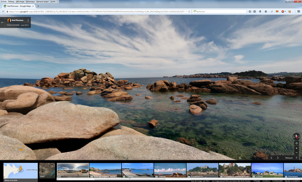Click the paper plane send icon

coord(271,12)
